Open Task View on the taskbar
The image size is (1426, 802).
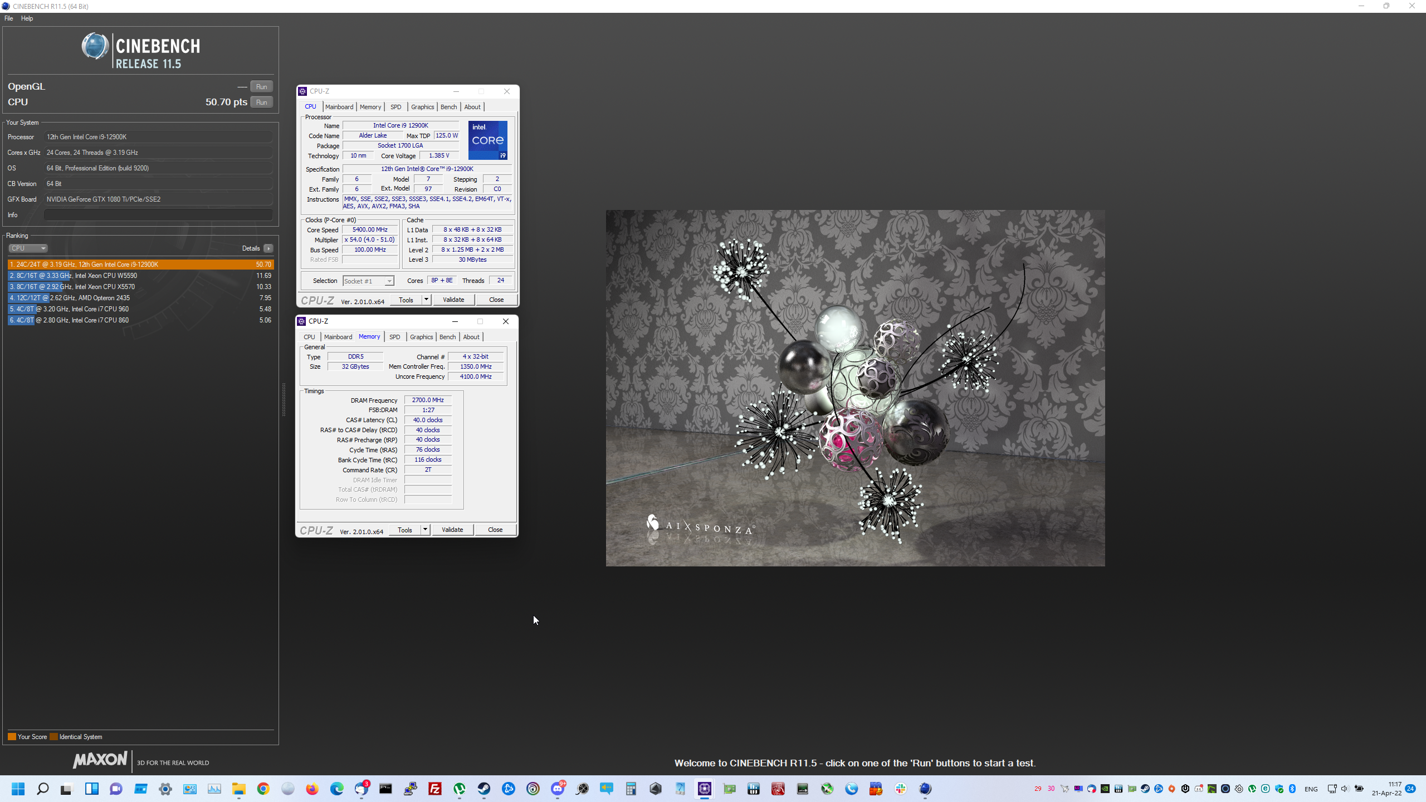click(x=67, y=789)
